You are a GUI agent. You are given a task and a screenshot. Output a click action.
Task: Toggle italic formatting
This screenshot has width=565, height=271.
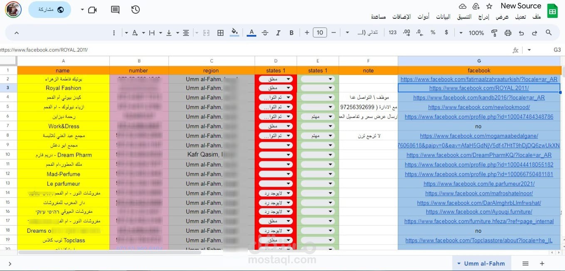point(278,32)
